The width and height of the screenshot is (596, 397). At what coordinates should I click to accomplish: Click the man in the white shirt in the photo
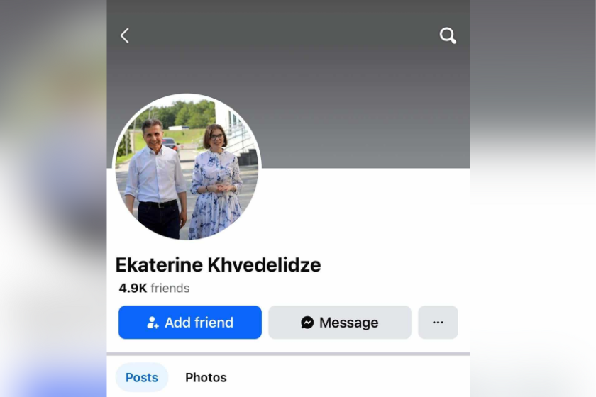click(x=156, y=179)
